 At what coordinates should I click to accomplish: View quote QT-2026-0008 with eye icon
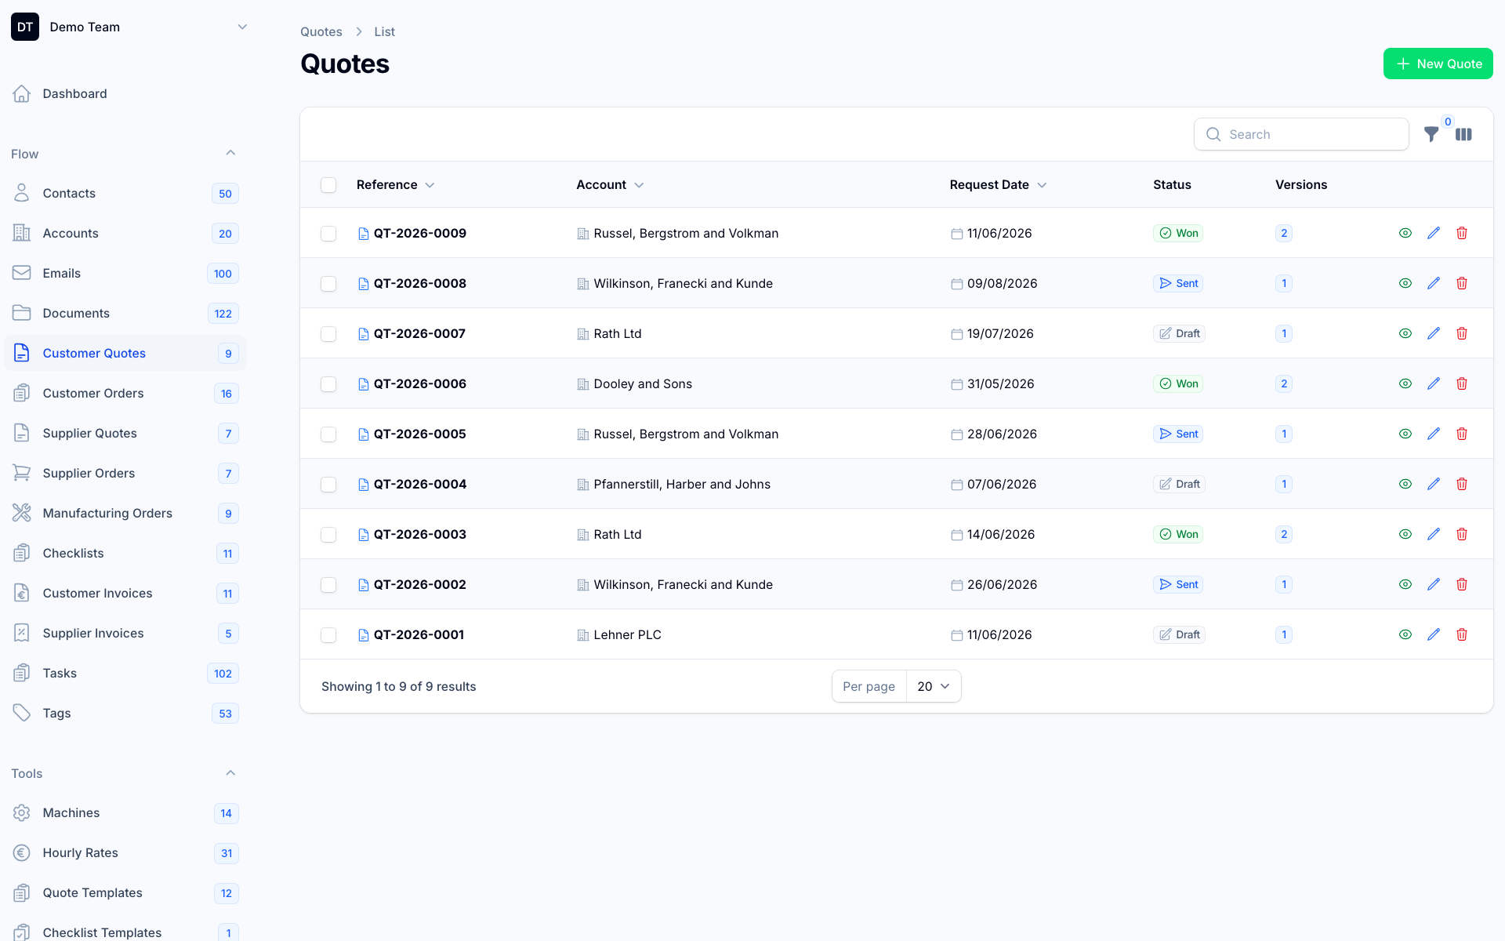pyautogui.click(x=1405, y=283)
